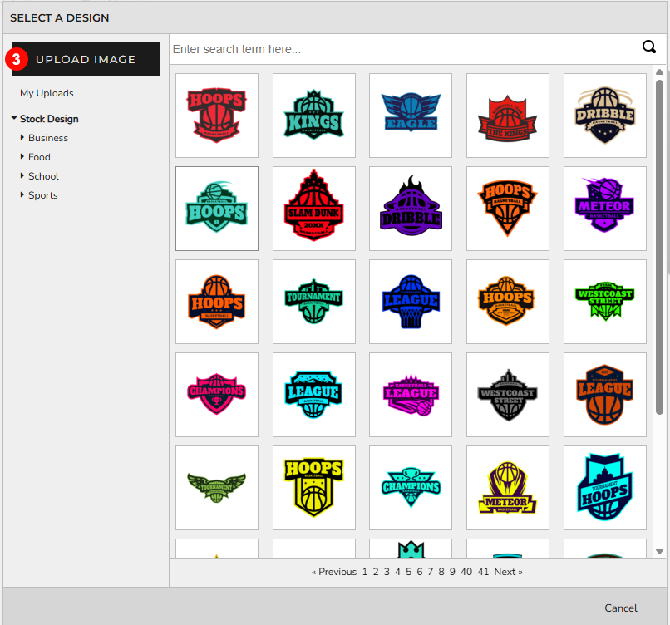Viewport: 670px width, 625px height.
Task: Go to the Next page of designs
Action: (x=508, y=572)
